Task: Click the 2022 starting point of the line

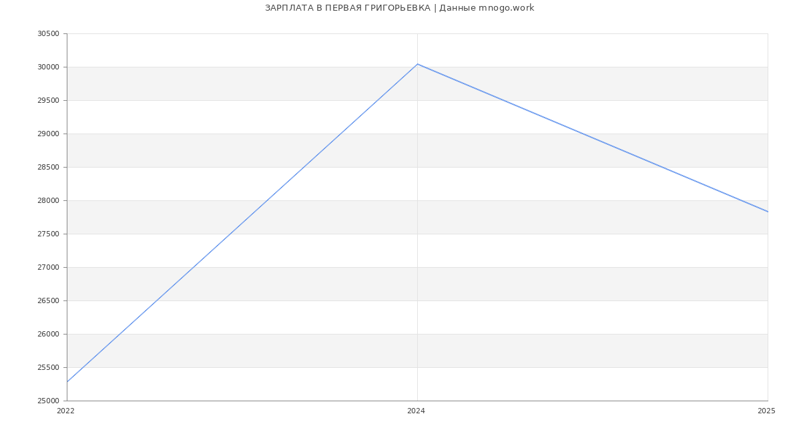Action: (x=67, y=382)
